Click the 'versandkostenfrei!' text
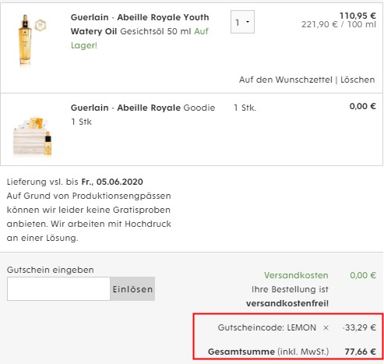The height and width of the screenshot is (364, 384). (x=287, y=303)
